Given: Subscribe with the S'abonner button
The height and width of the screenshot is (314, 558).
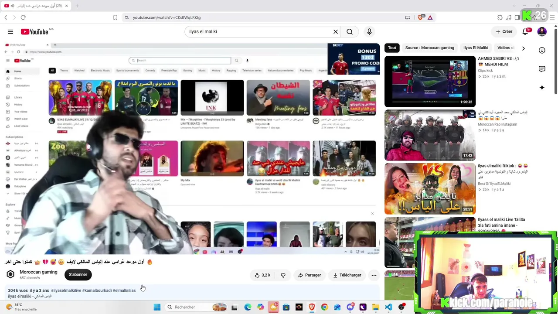Looking at the screenshot, I should pos(78,274).
